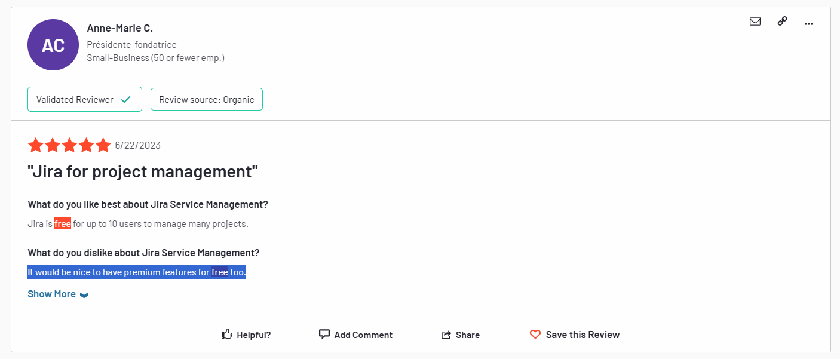Click the Show More chevron arrow
Image resolution: width=840 pixels, height=359 pixels.
pos(84,295)
